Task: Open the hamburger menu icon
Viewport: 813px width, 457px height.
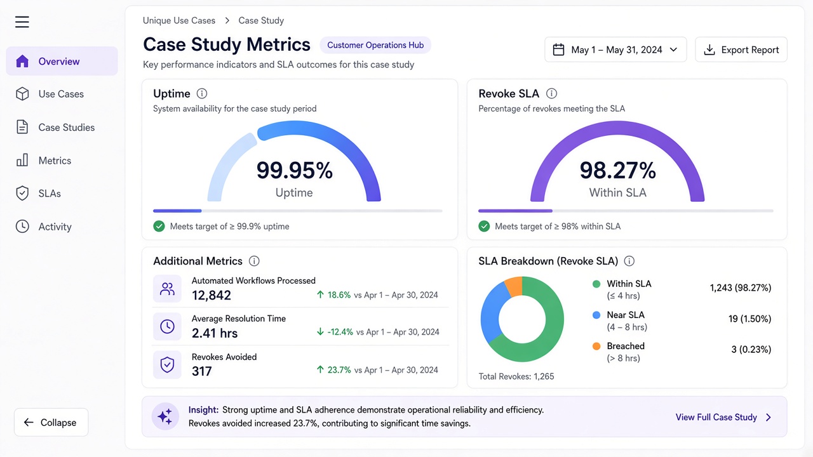Action: pos(22,22)
